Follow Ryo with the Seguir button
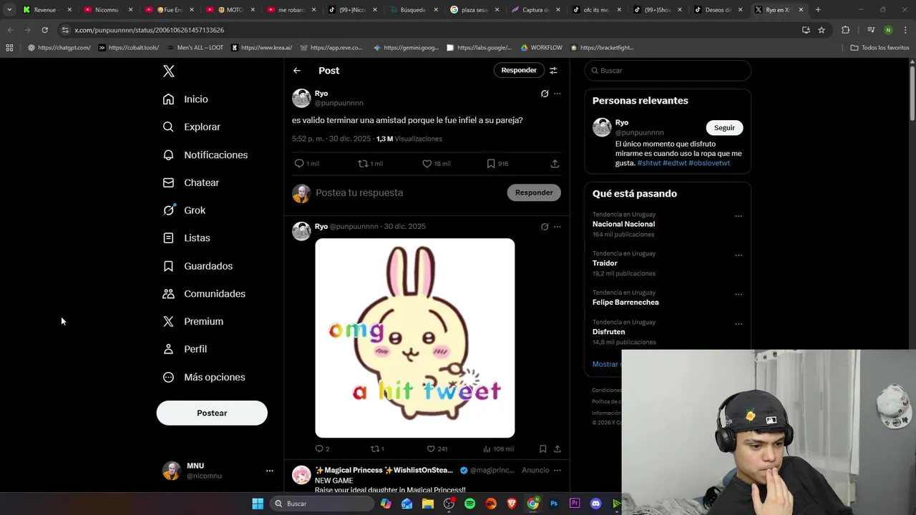The width and height of the screenshot is (916, 515). click(x=724, y=127)
